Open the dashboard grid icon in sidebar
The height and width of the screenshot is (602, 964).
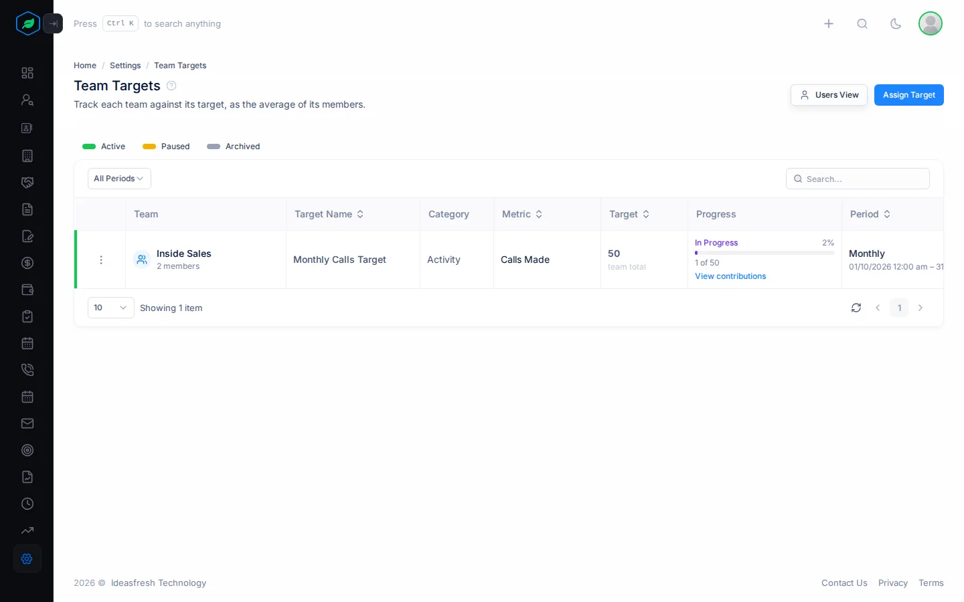(x=27, y=73)
